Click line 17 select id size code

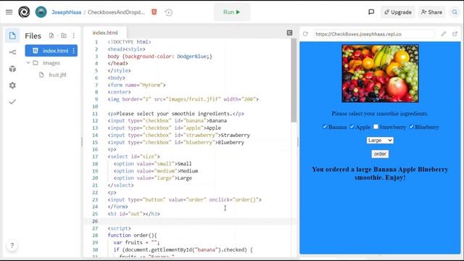(133, 157)
